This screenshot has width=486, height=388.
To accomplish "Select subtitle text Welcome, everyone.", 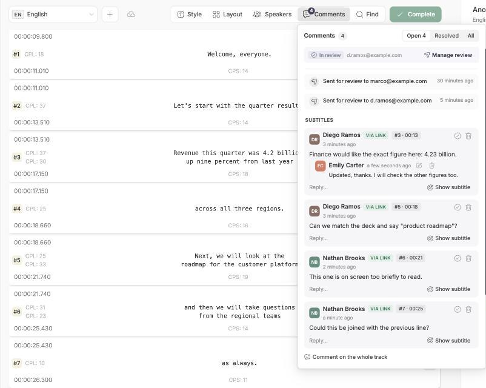I will [239, 54].
